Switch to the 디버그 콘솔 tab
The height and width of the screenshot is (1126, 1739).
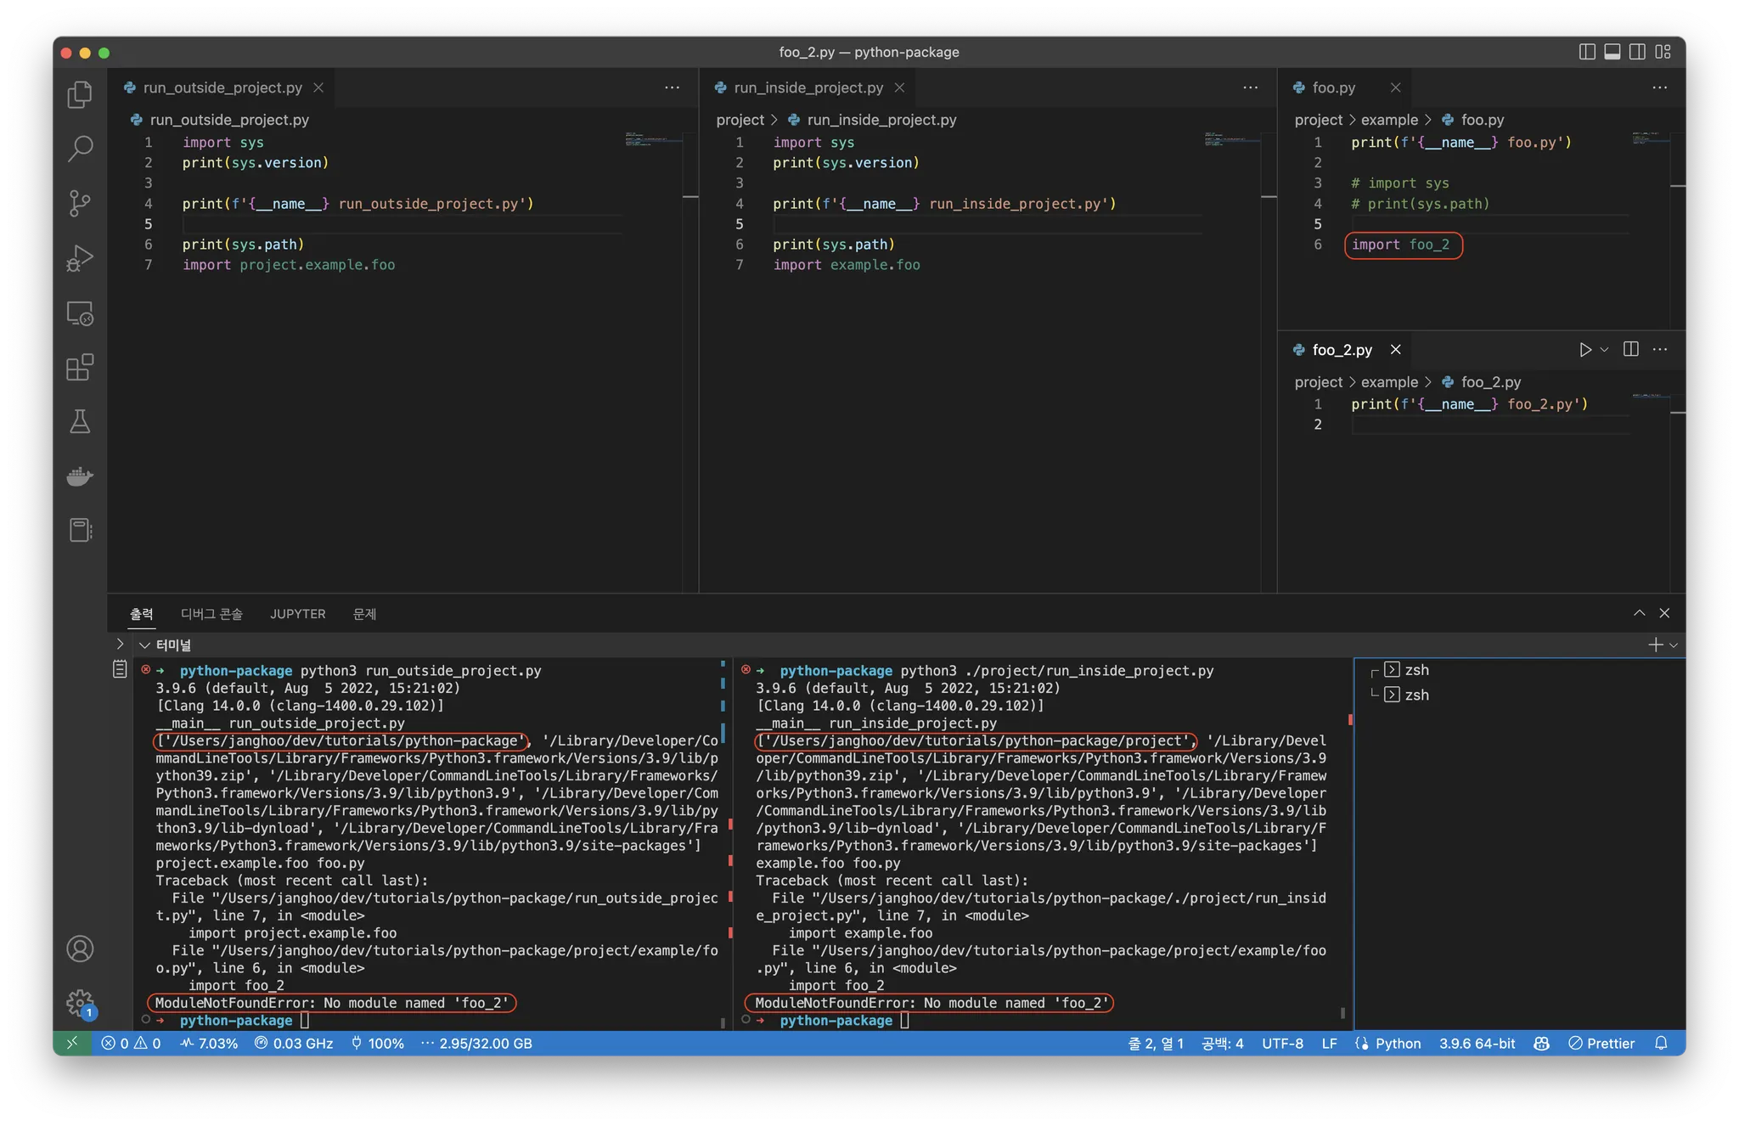point(211,614)
